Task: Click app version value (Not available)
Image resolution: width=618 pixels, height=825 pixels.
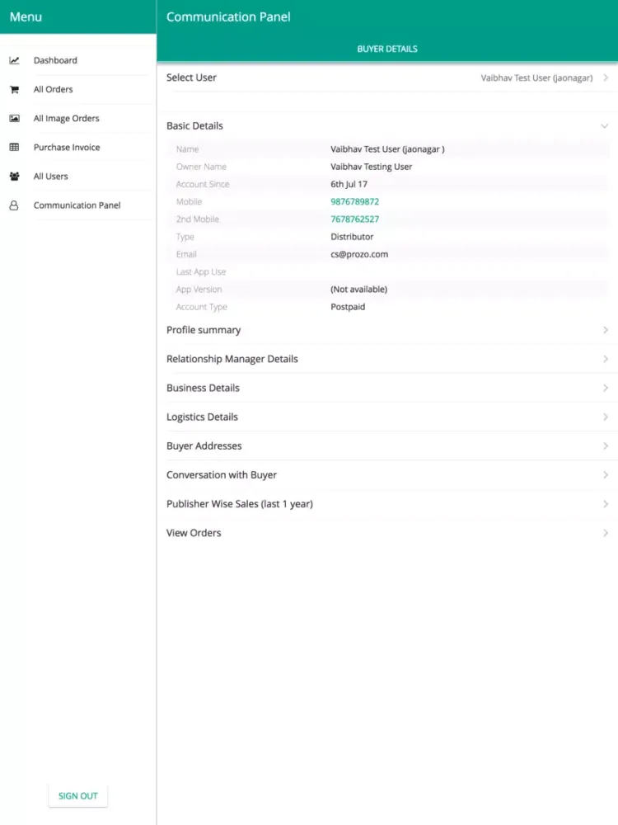Action: click(x=358, y=289)
